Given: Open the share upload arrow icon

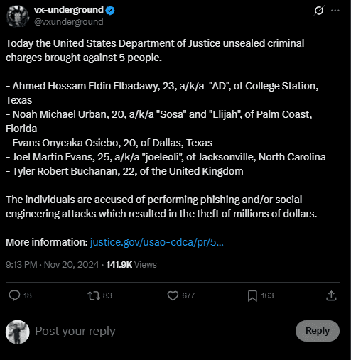Looking at the screenshot, I should tap(331, 295).
